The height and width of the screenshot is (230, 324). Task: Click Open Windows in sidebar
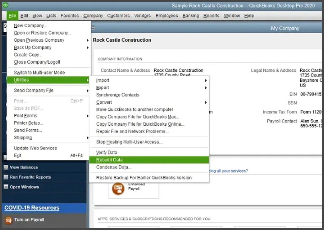25,187
